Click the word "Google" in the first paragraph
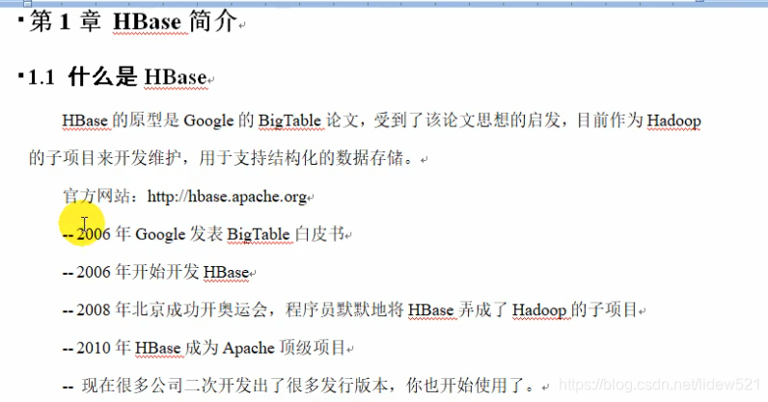The width and height of the screenshot is (768, 402). pos(208,121)
